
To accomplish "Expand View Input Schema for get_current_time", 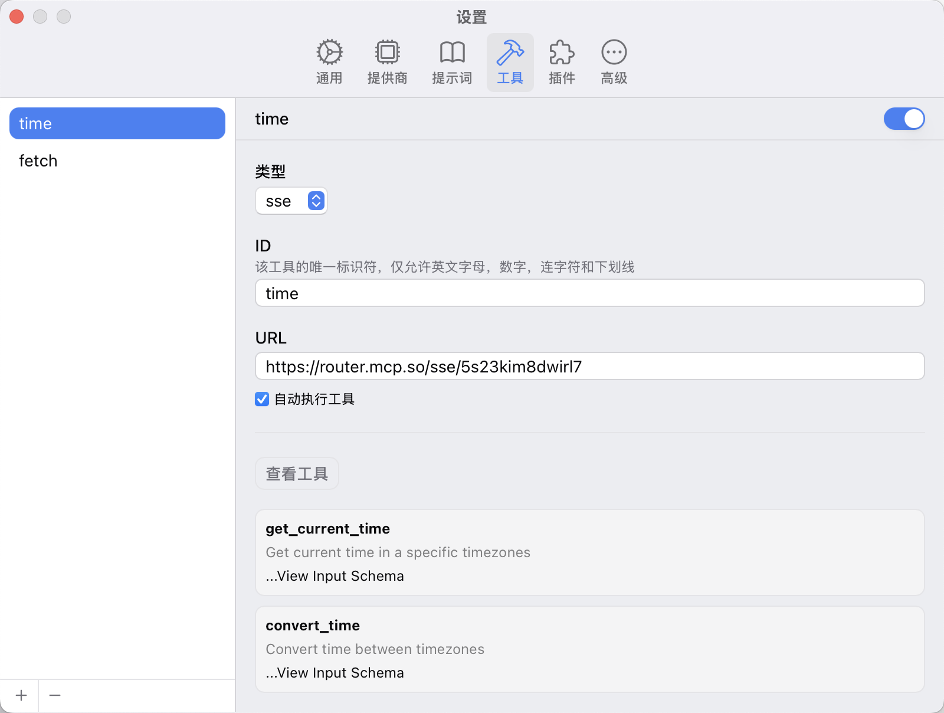I will (335, 576).
